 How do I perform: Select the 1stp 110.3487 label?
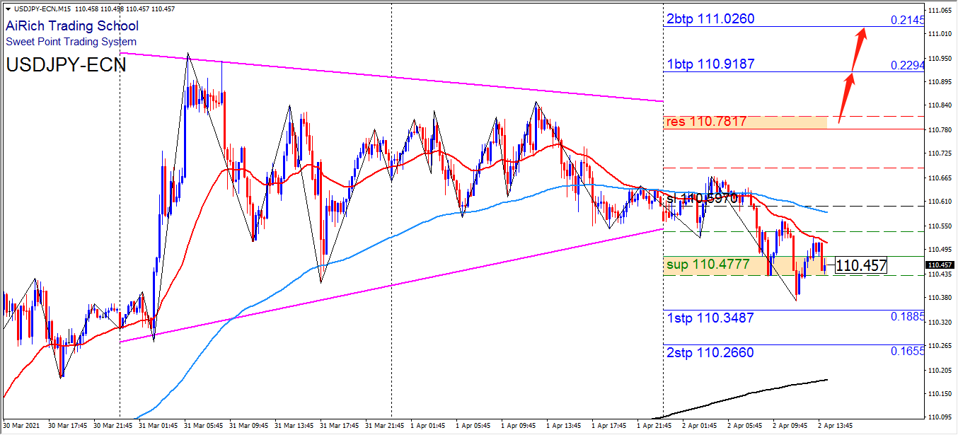[x=710, y=318]
